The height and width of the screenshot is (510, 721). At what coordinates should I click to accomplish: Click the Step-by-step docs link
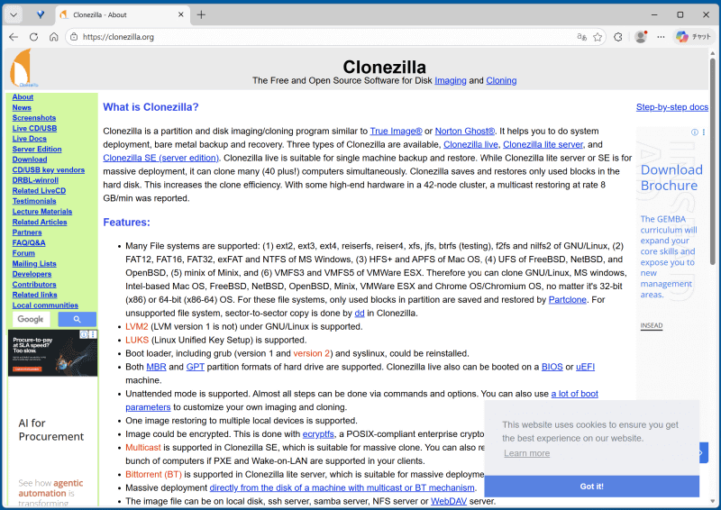671,107
